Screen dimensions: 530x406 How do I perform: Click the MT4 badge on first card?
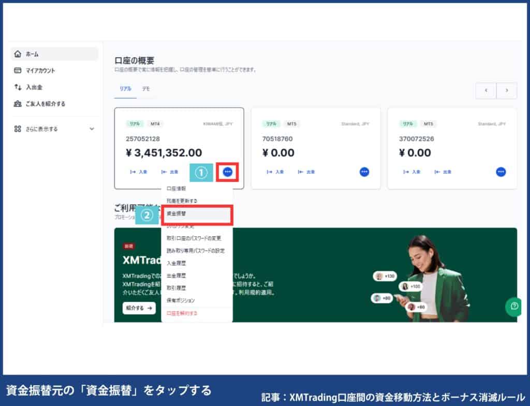[155, 124]
